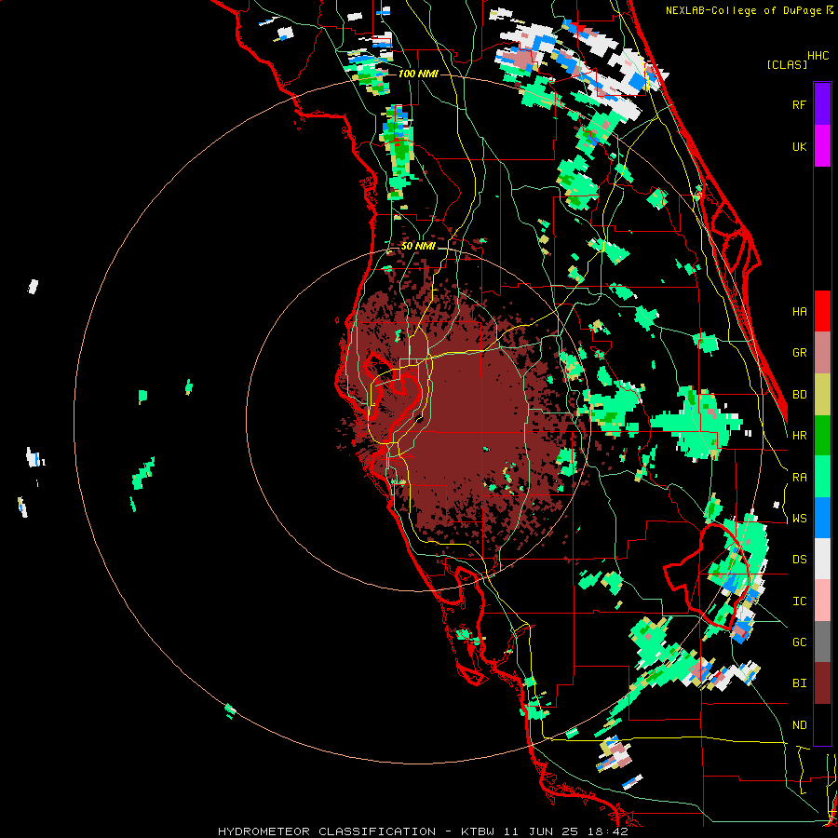838x838 pixels.
Task: Click the "GC" legend label
Action: 799,642
